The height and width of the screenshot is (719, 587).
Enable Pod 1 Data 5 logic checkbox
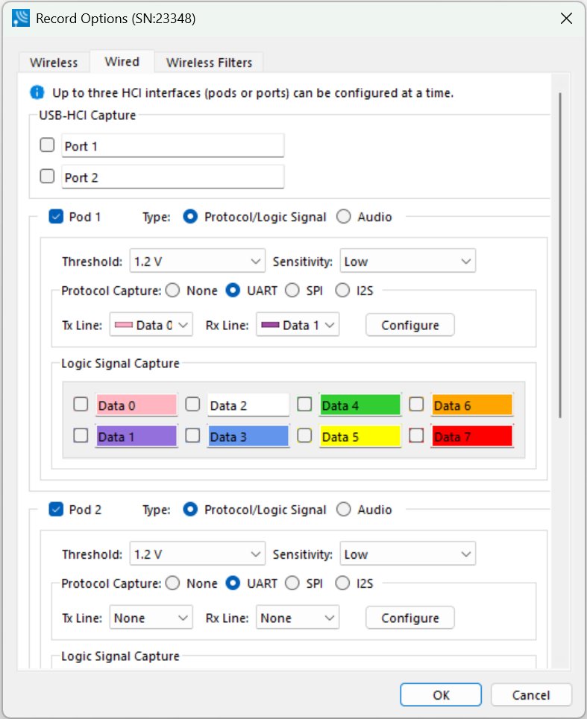305,436
